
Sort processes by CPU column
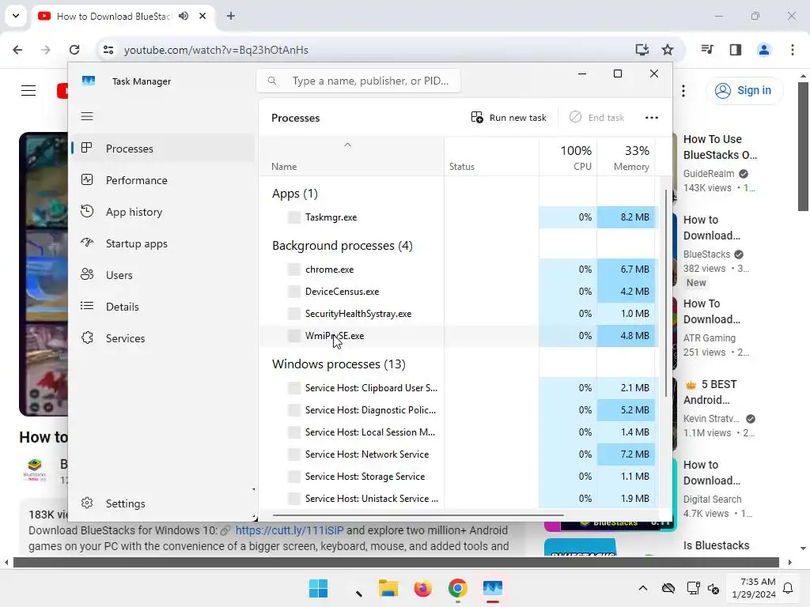[x=568, y=157]
